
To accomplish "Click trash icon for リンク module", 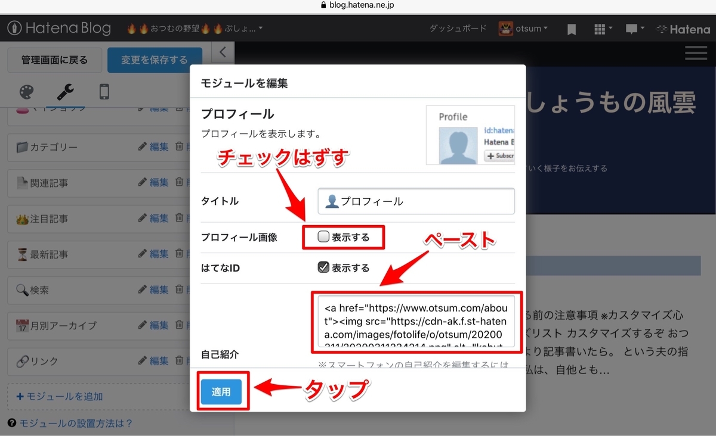I will (179, 360).
